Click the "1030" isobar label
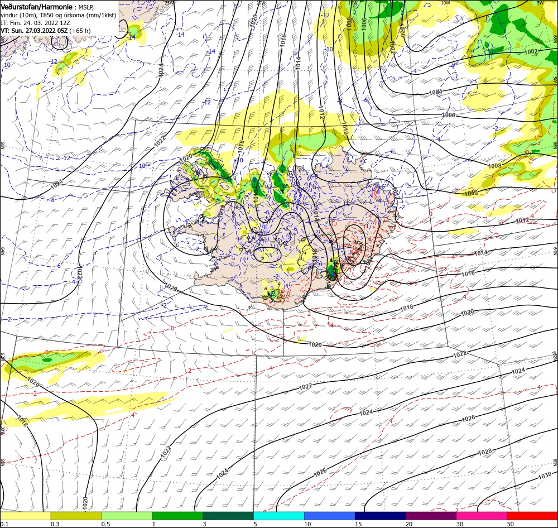558x528 pixels. tap(545, 476)
